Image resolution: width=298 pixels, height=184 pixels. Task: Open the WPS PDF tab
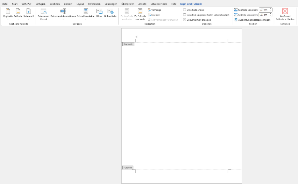(27, 4)
